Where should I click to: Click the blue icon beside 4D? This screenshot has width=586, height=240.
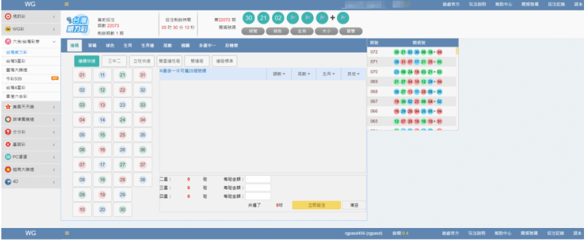(x=8, y=182)
